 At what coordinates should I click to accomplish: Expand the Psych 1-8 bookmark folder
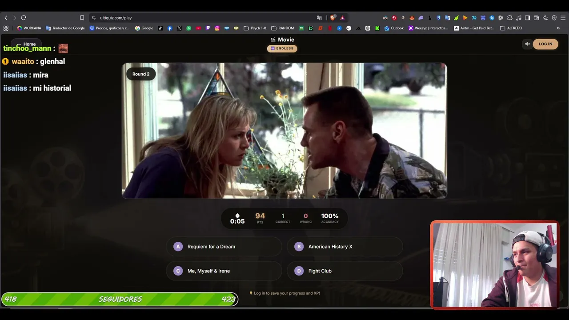coord(255,28)
